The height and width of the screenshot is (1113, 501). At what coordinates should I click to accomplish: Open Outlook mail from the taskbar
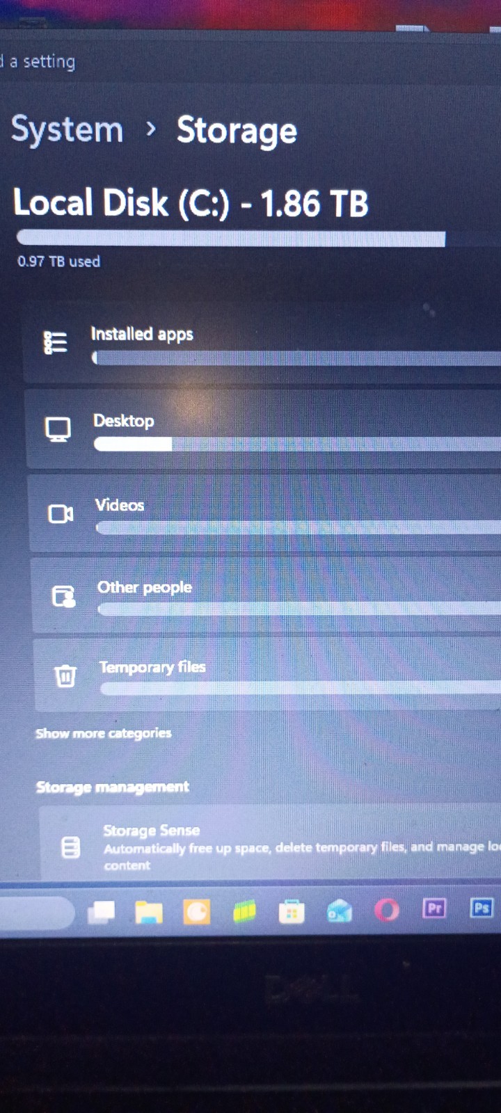(x=340, y=911)
